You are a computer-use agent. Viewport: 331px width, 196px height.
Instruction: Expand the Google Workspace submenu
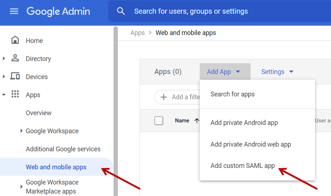(22, 131)
